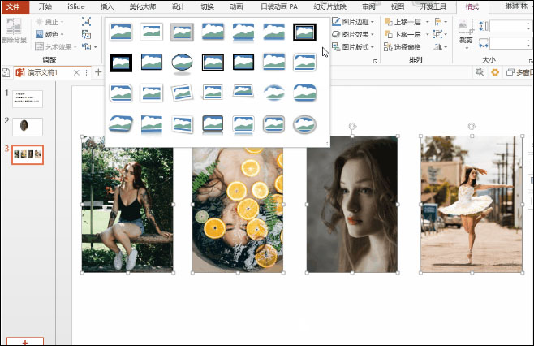Apply the metal rounded rectangle picture style

click(x=274, y=124)
